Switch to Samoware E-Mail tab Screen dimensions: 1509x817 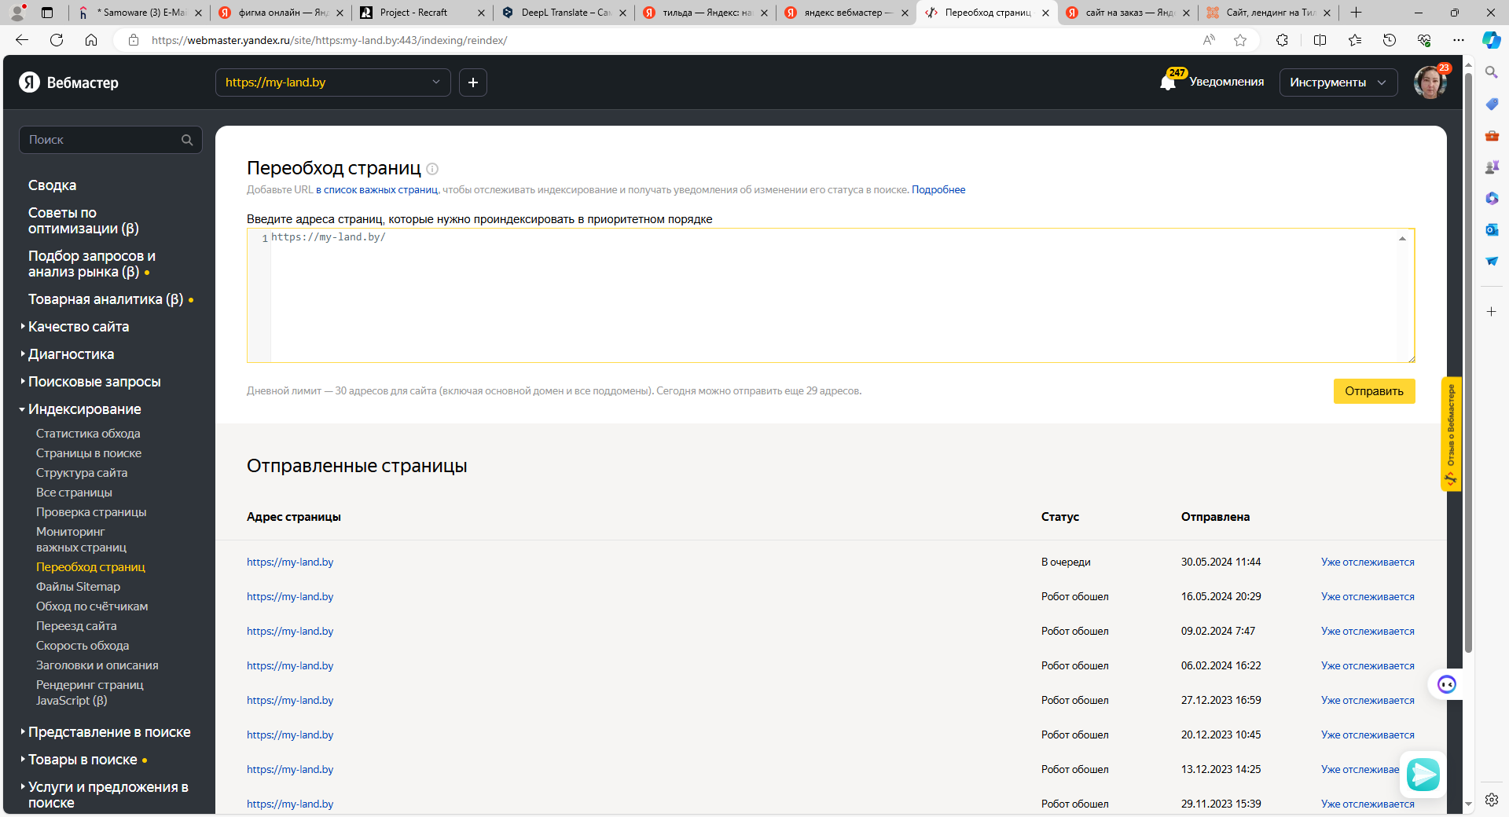coord(140,13)
